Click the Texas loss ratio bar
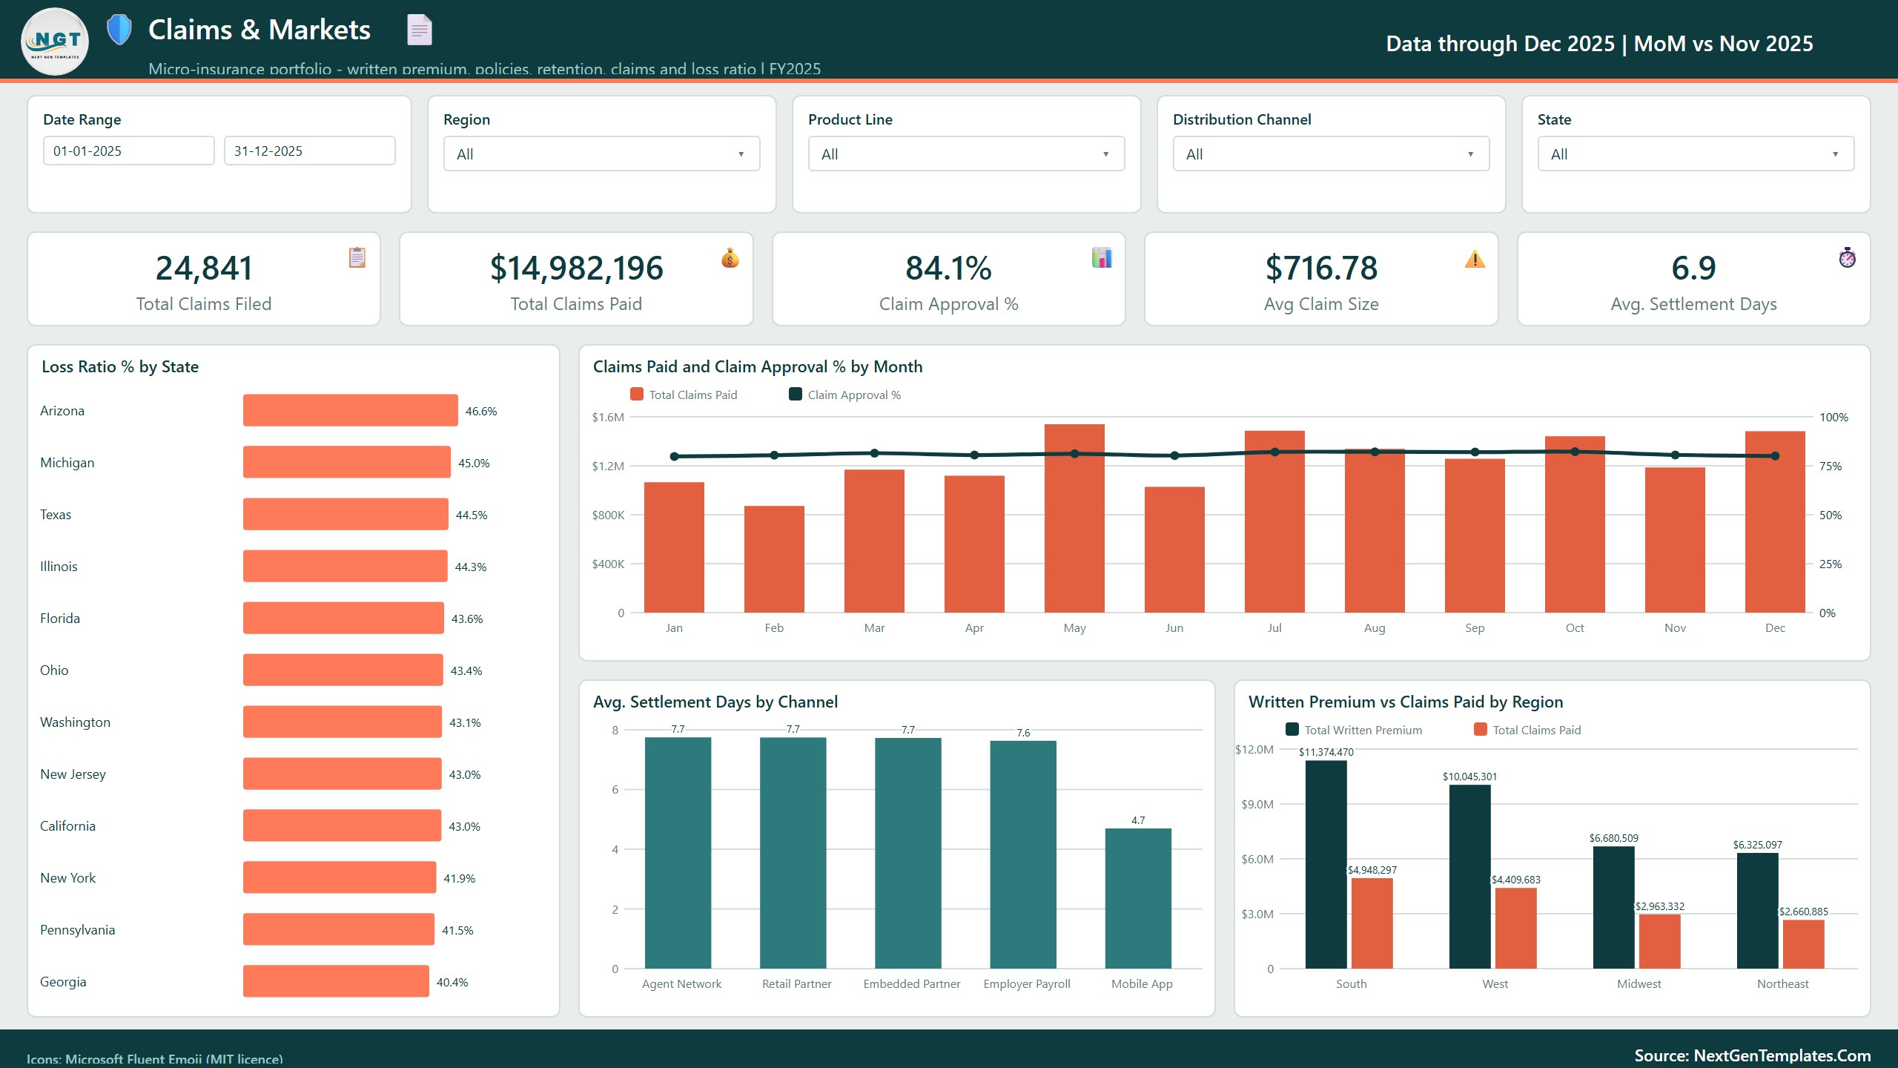The width and height of the screenshot is (1898, 1068). 345,514
